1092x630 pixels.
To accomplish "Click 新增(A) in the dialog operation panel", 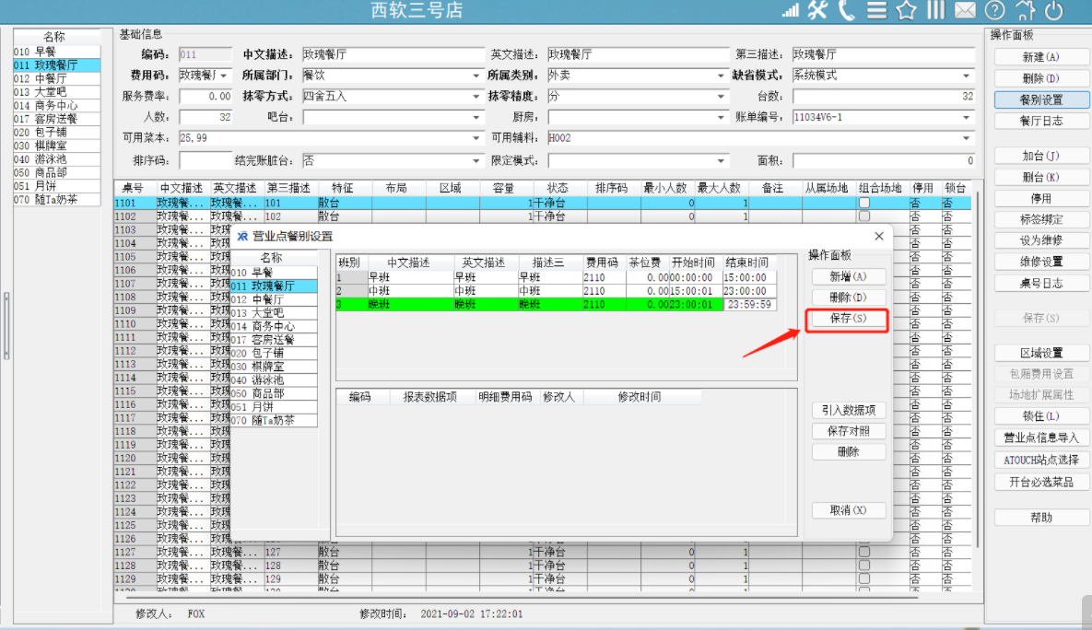I will 848,276.
